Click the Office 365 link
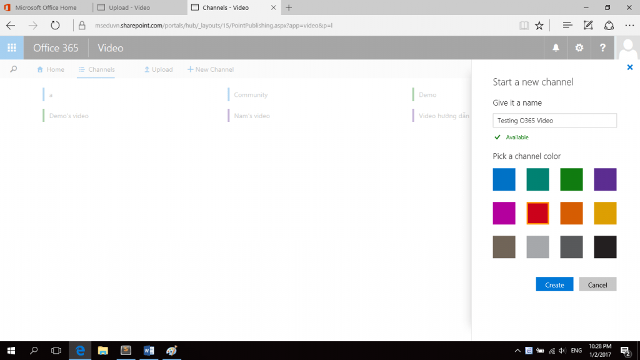Screen dimensions: 640x360 tap(56, 47)
